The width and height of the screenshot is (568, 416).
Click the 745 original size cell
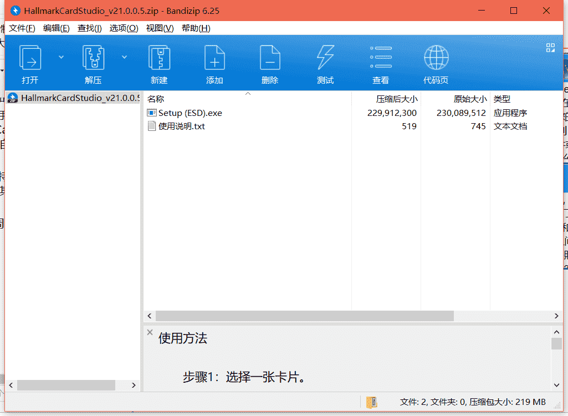pyautogui.click(x=478, y=126)
